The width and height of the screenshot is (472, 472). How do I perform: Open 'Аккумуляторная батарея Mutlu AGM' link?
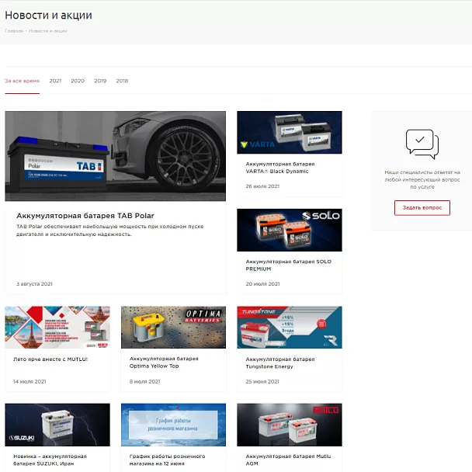[x=288, y=460]
